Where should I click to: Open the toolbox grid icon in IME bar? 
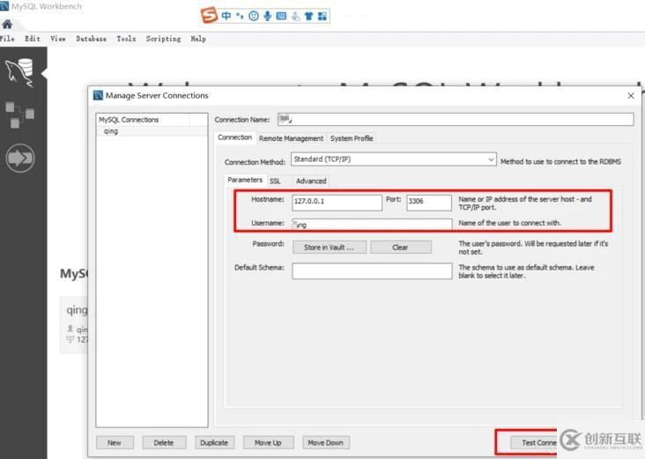[x=322, y=16]
